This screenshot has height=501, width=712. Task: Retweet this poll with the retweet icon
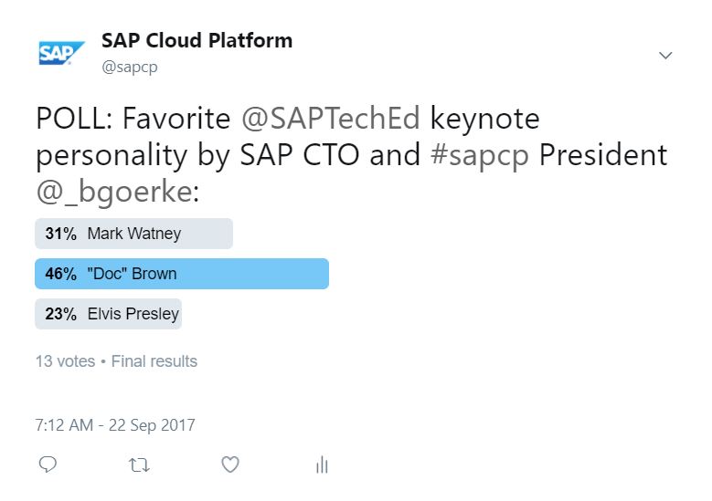point(139,464)
